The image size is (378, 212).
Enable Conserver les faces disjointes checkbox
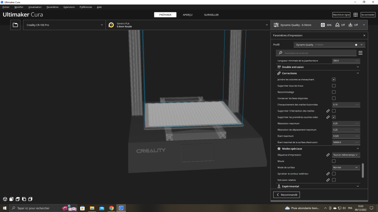(334, 98)
